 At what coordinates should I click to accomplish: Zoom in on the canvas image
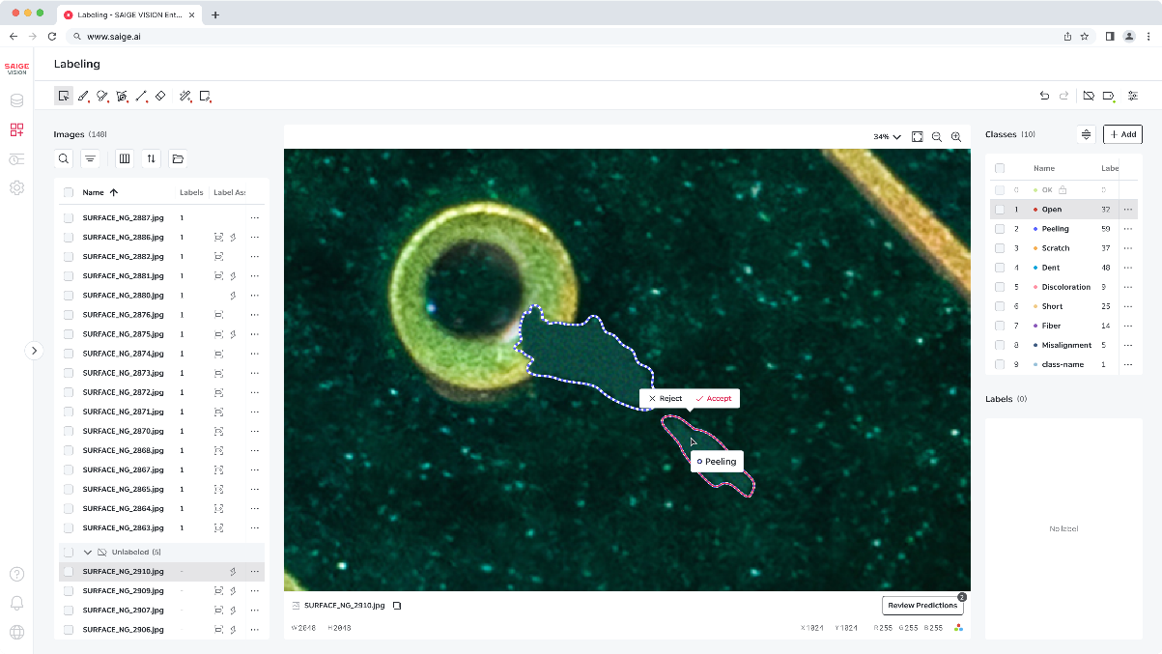click(x=956, y=137)
